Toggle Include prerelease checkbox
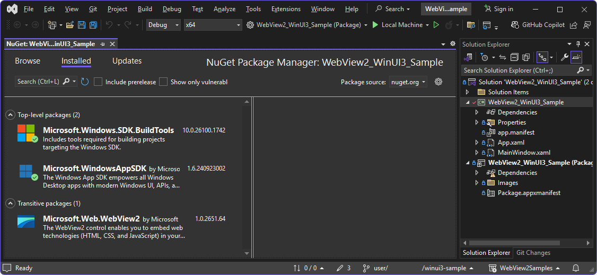 (98, 82)
